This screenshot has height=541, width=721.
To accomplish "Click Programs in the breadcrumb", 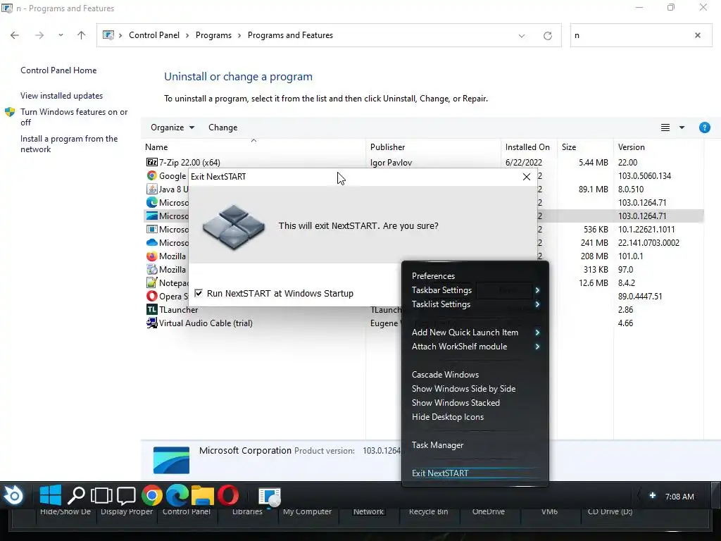I will tap(213, 35).
